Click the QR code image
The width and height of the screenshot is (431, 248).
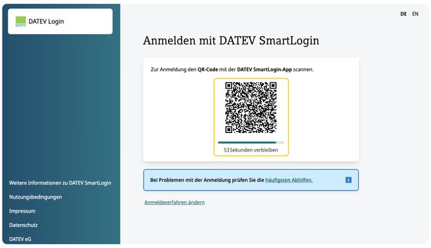click(251, 108)
